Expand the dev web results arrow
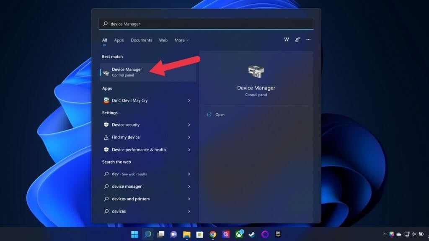This screenshot has width=429, height=241. click(189, 174)
